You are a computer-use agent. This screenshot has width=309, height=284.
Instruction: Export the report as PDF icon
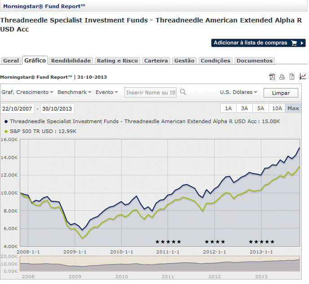[272, 77]
